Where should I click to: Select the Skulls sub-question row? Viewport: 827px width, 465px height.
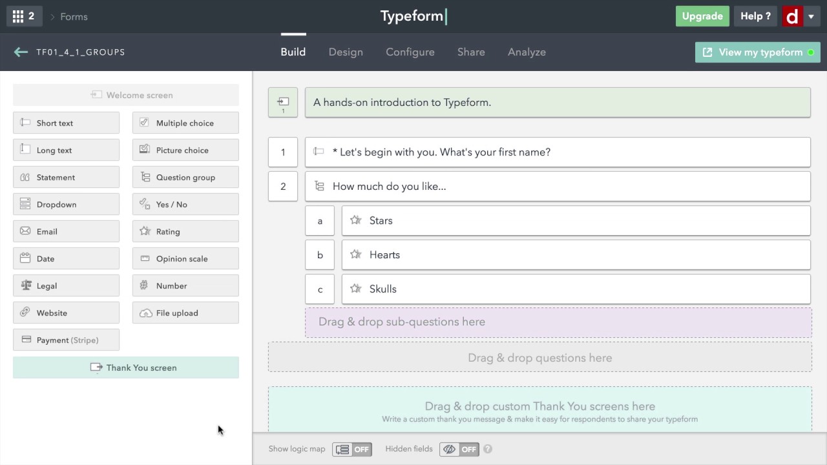[x=576, y=289]
